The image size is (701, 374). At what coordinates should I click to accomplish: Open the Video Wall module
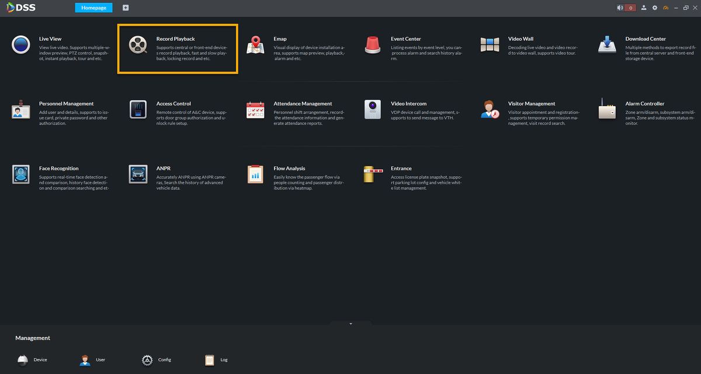tap(490, 45)
